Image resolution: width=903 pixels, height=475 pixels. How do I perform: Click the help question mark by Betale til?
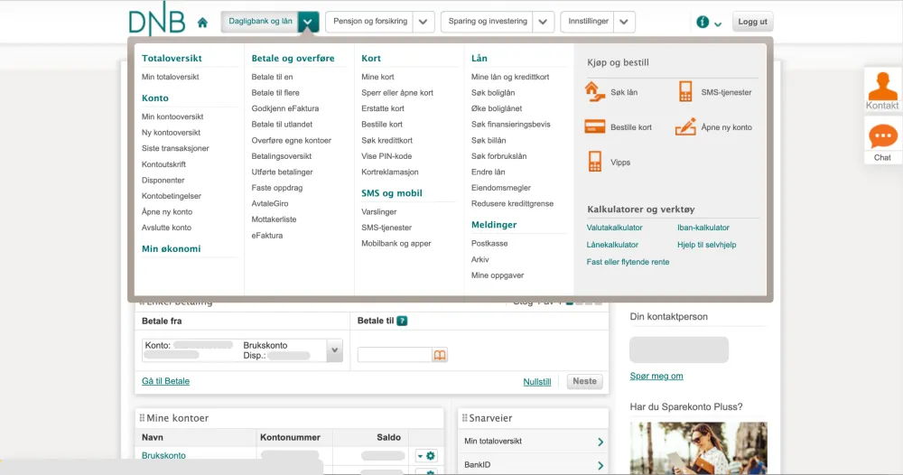pos(402,321)
